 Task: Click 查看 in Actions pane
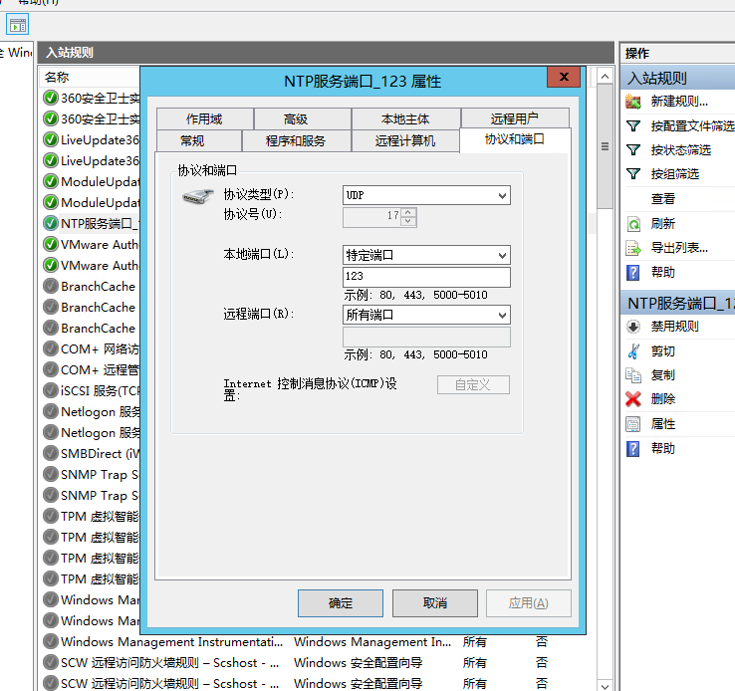tap(663, 199)
